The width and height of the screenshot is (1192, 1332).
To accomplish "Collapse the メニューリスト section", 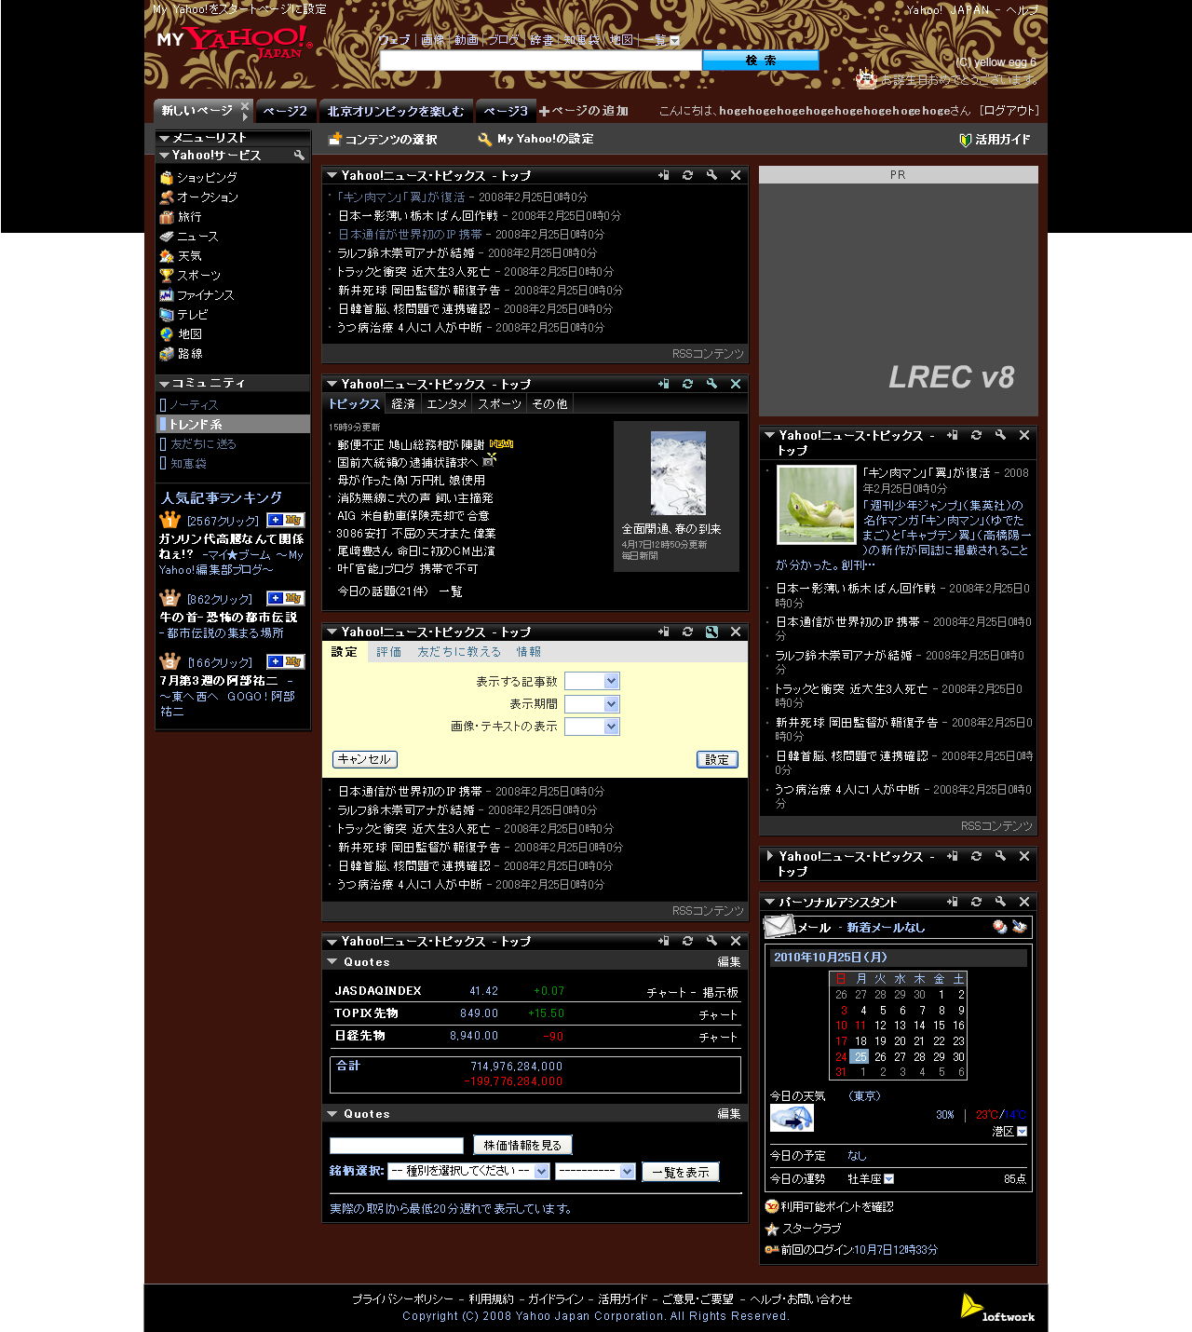I will (x=164, y=138).
